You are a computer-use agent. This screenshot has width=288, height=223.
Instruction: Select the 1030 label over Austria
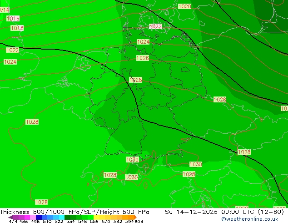(x=196, y=164)
